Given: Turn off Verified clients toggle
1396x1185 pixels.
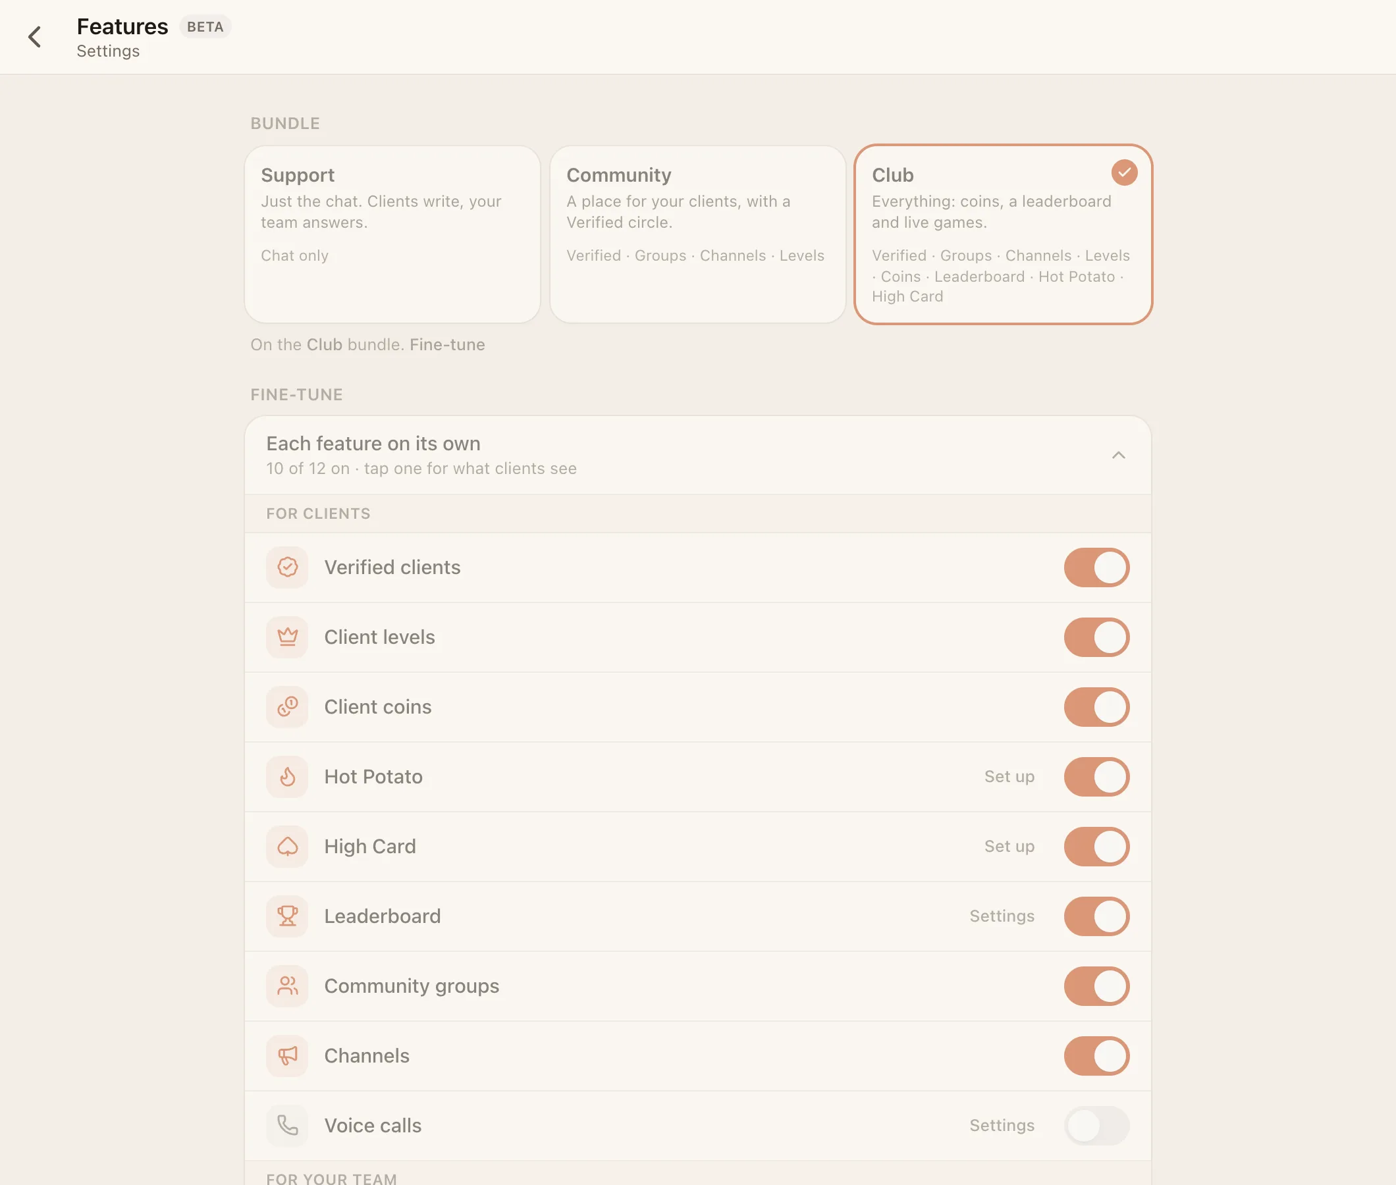Looking at the screenshot, I should click(1096, 567).
